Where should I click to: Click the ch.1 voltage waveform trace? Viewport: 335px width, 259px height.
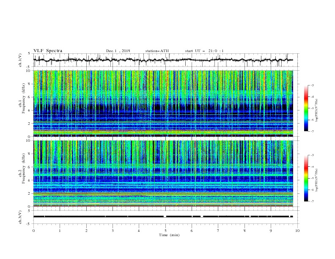click(163, 60)
